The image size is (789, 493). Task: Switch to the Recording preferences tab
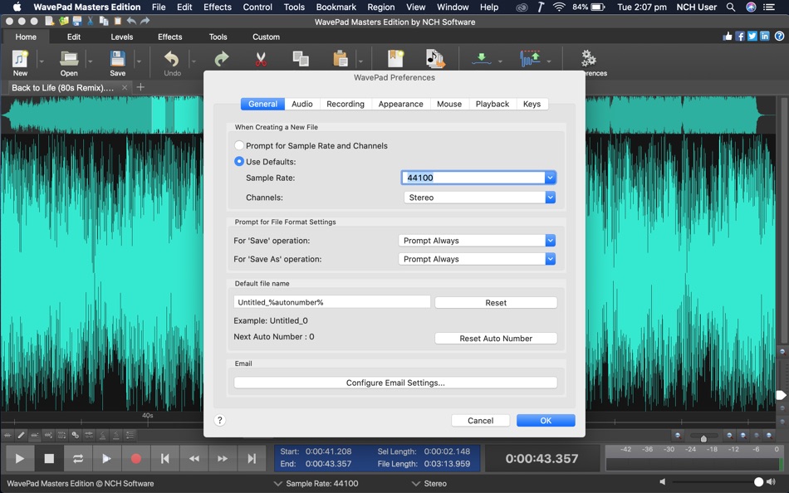345,104
